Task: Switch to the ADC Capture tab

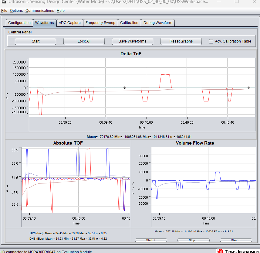Action: 70,23
